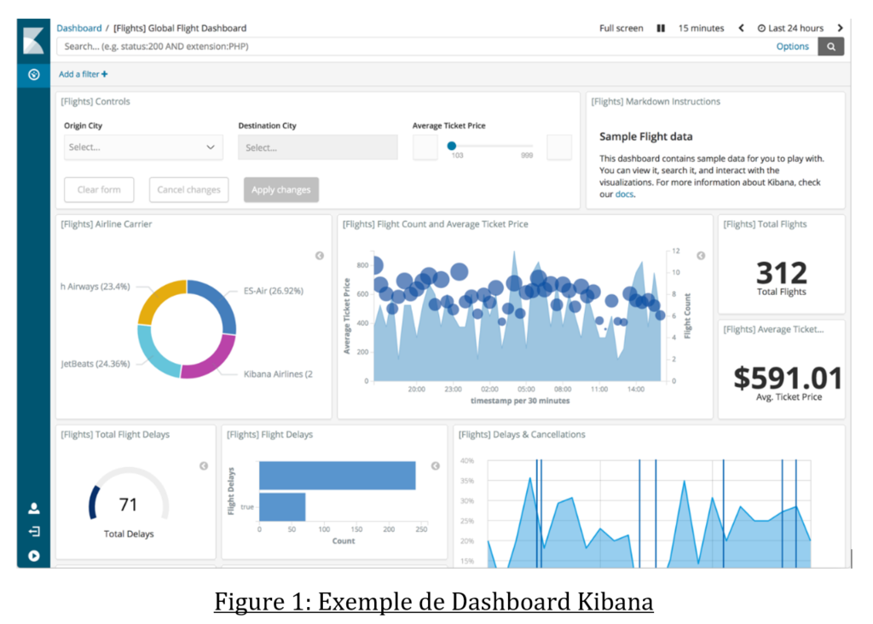Click the [Flights] Total Flight Delays title

coord(115,435)
